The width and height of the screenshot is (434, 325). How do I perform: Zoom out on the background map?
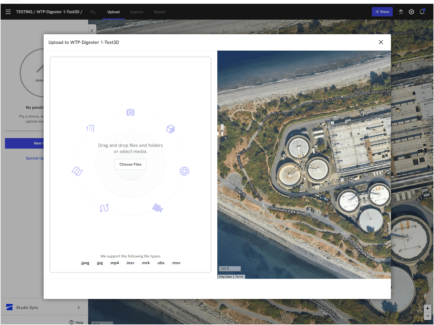(x=428, y=316)
